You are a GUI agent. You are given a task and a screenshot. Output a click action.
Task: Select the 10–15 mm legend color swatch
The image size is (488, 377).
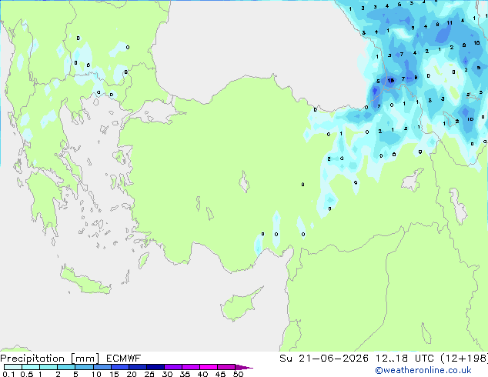102,367
